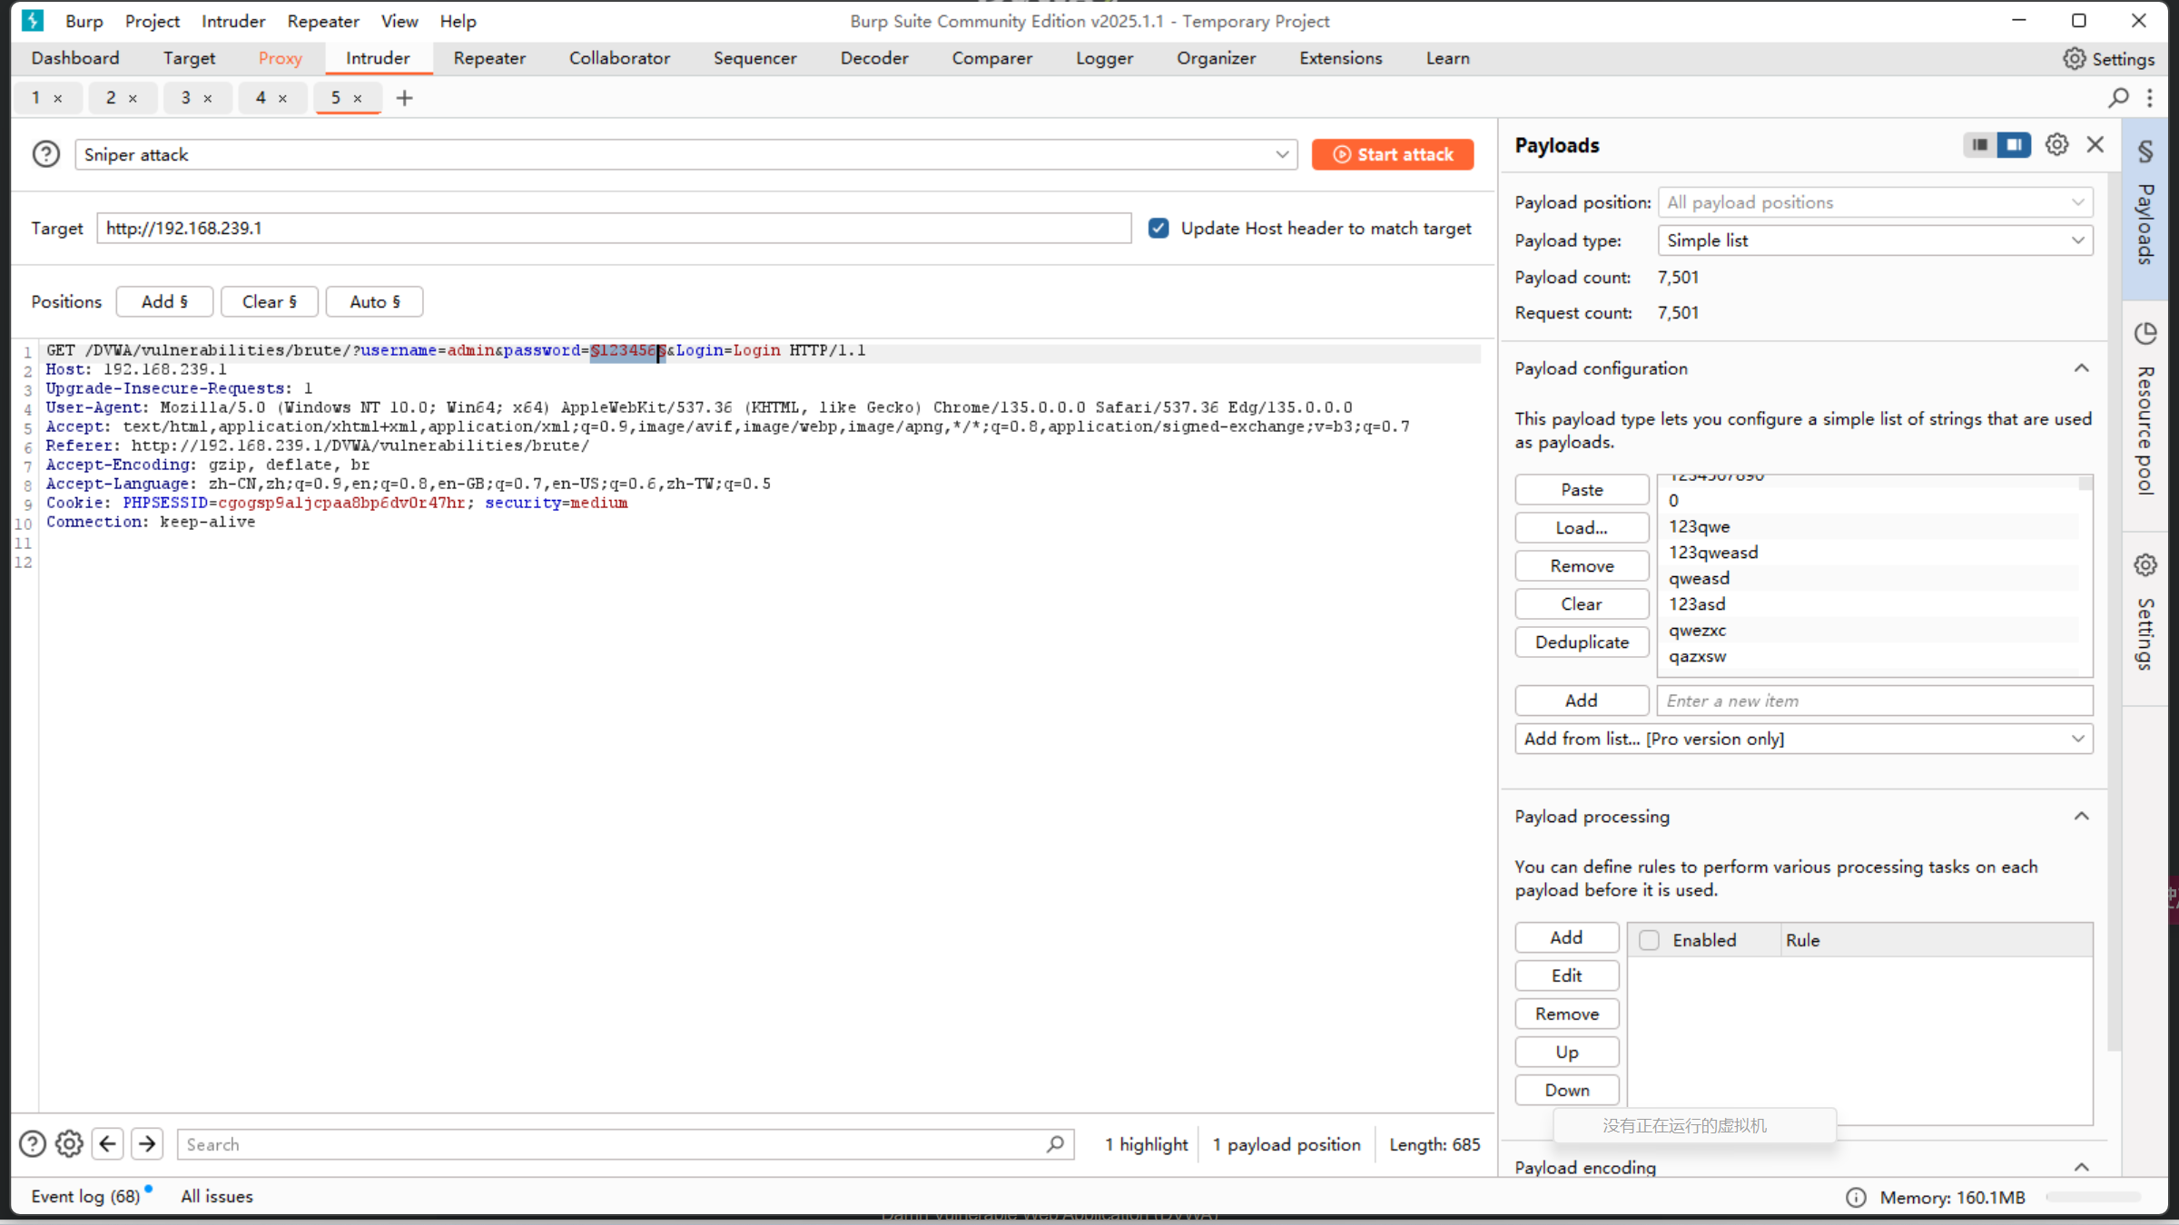
Task: Click the Load... payload button
Action: point(1582,527)
